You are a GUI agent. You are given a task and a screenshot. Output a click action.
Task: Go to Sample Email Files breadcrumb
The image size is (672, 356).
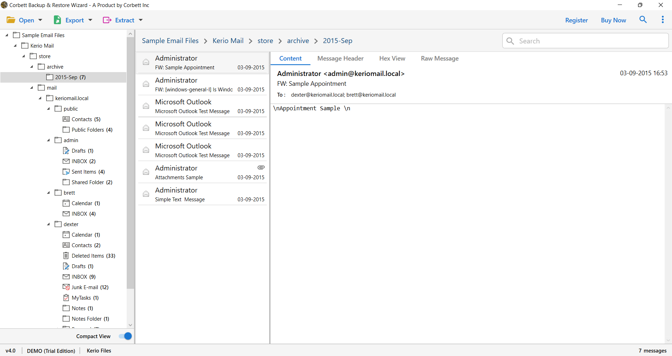(170, 41)
